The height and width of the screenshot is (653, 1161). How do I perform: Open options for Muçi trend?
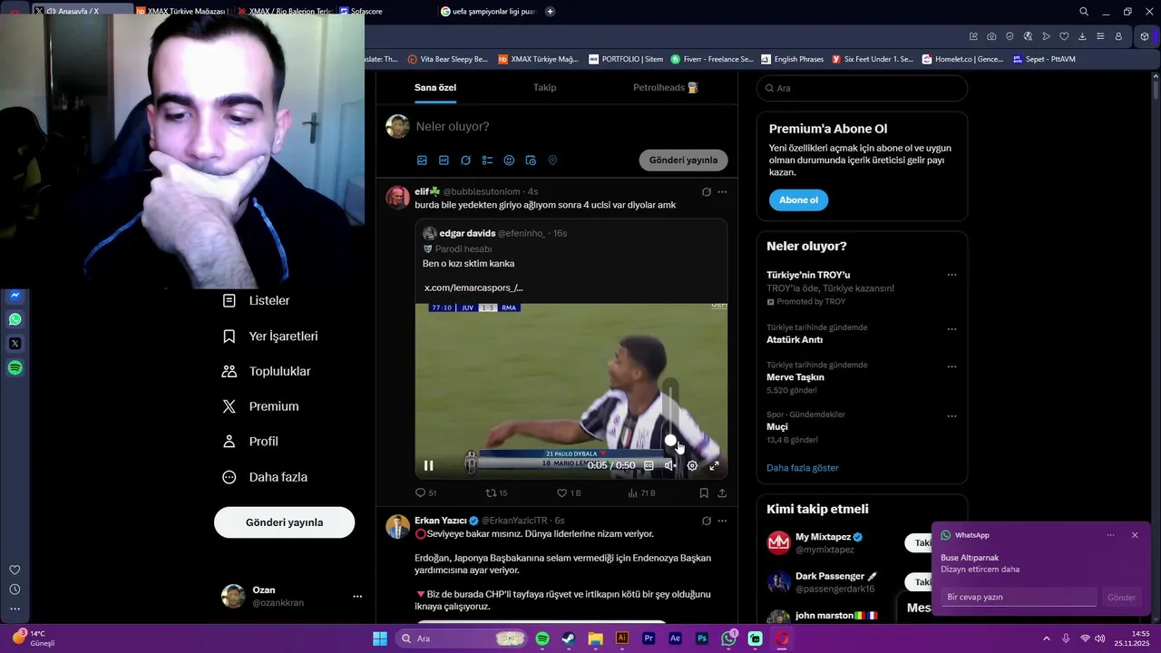coord(951,416)
